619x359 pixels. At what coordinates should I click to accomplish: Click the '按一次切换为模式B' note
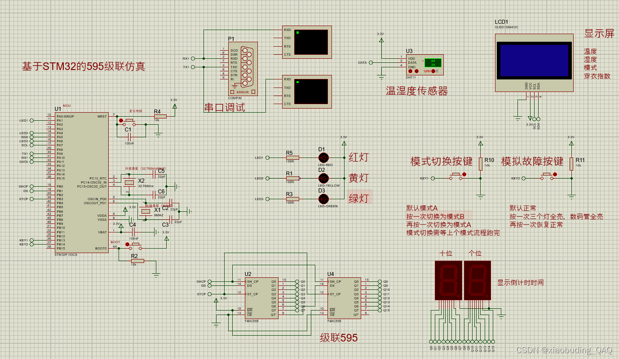click(x=435, y=216)
